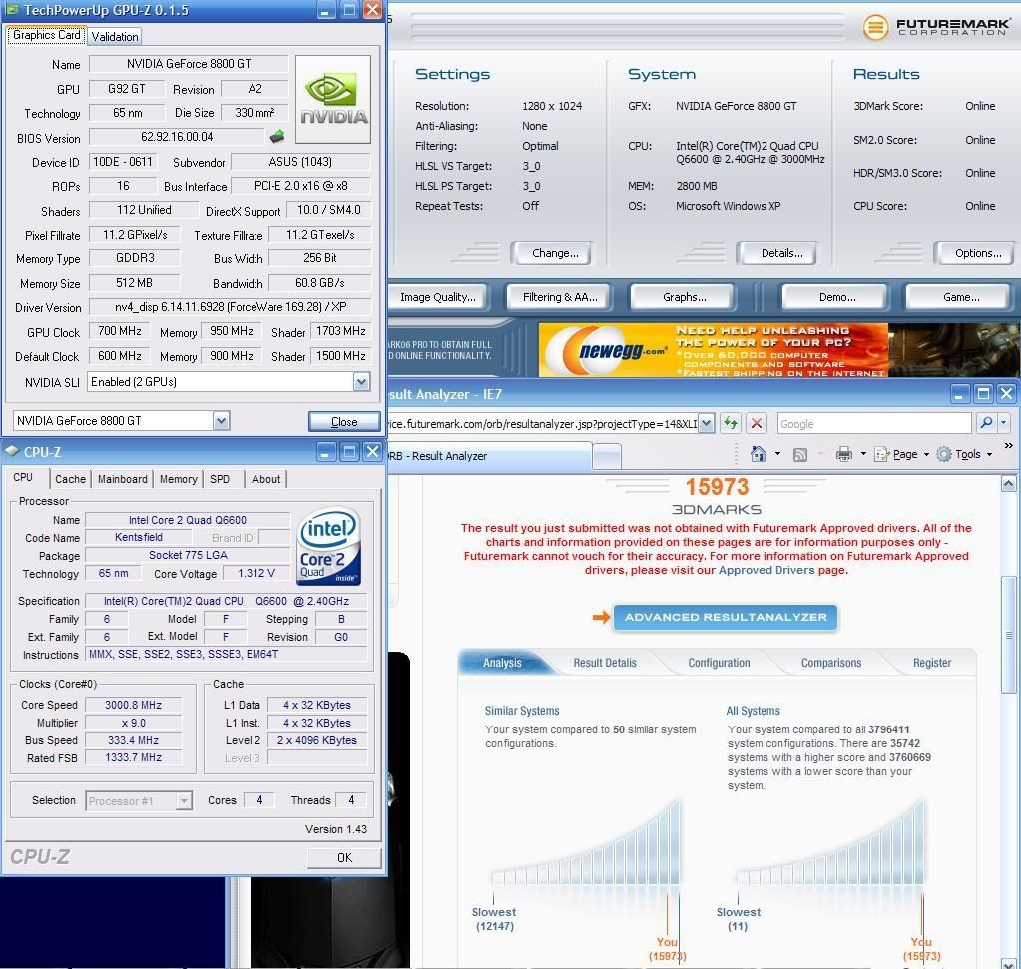This screenshot has width=1021, height=969.
Task: Click the CPU-Z title bar application icon
Action: [x=11, y=451]
